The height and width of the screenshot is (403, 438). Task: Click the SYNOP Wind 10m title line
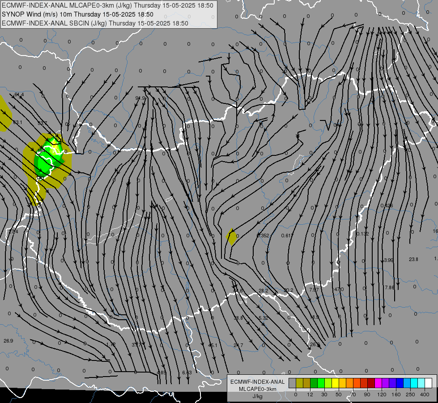point(77,14)
